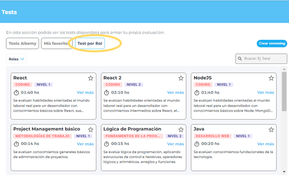Click 02:10 hs duration on React 2

[120, 92]
